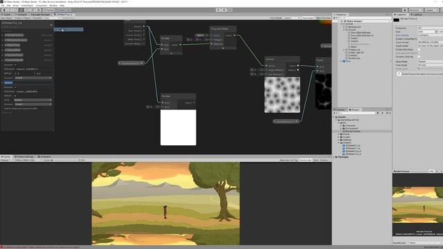Adjust the Aniso Level slider

pos(431,68)
